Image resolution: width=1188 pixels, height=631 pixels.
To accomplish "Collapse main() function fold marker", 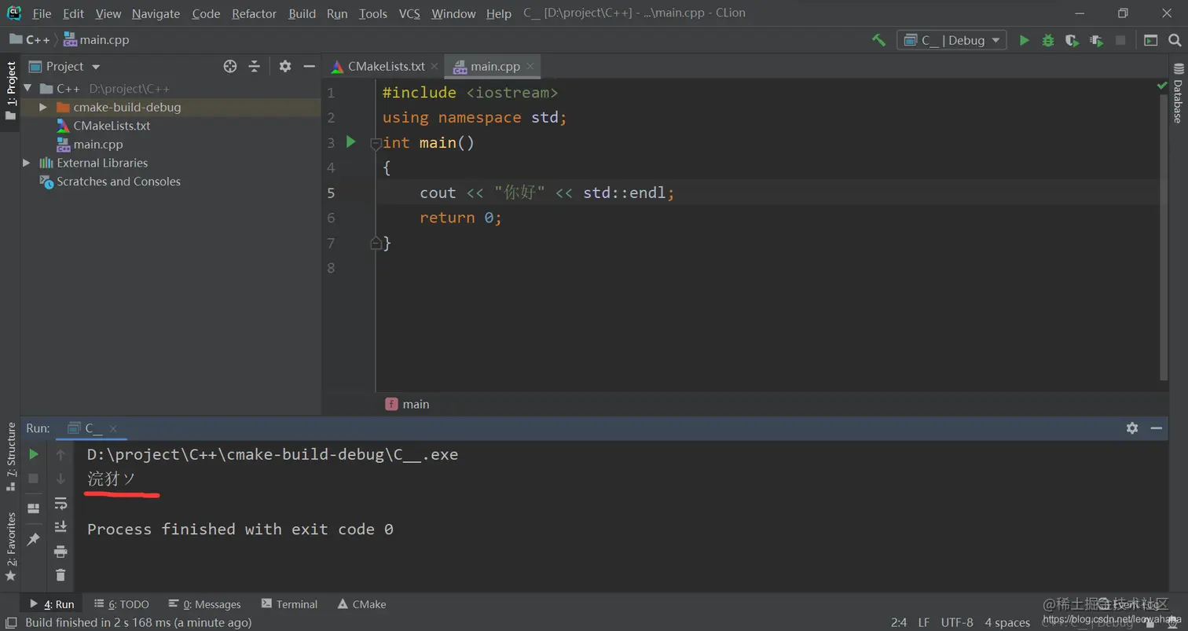I will 376,143.
